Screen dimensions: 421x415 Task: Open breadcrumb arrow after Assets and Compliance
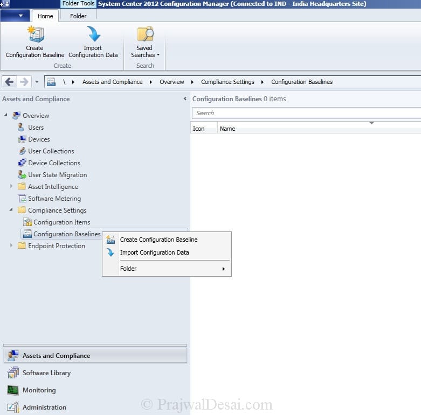tap(151, 82)
